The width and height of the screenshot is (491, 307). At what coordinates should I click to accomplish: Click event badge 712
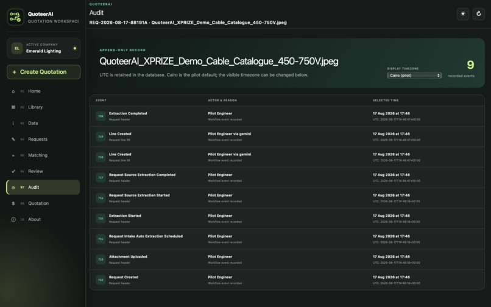pos(101,280)
